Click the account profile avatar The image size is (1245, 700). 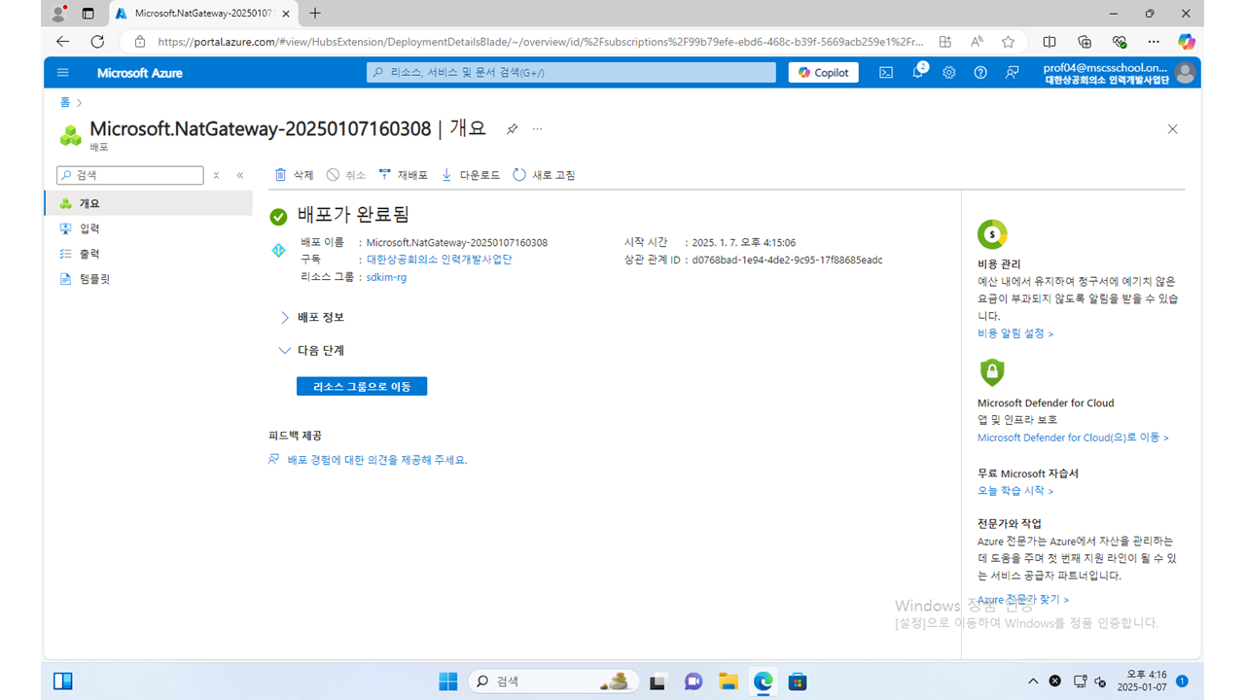click(1185, 73)
